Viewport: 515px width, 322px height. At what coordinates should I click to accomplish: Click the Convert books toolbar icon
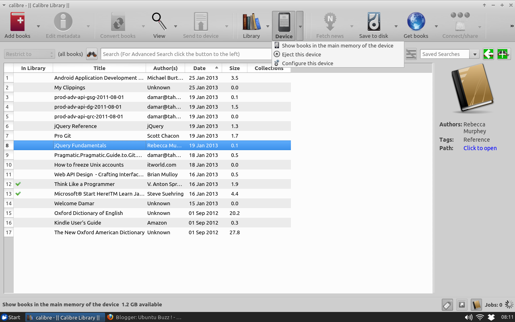click(118, 22)
